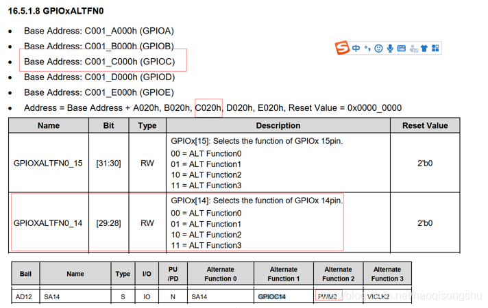
Task: Click 'GPIOx[14]: Selects the function' description line
Action: (257, 201)
